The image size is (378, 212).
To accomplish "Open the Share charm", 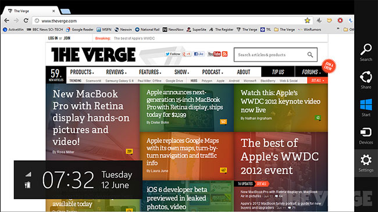I will point(366,80).
